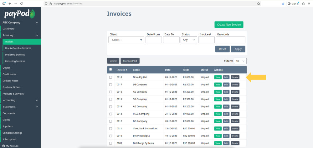Tick checkbox for invoice 0015

coord(110,99)
